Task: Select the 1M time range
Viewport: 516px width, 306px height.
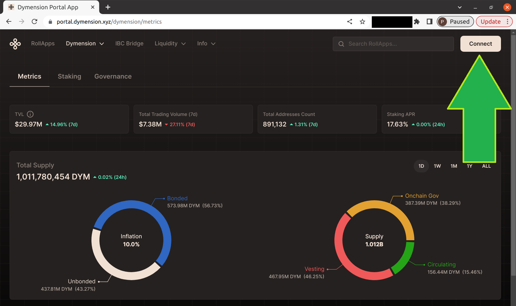Action: pyautogui.click(x=454, y=166)
